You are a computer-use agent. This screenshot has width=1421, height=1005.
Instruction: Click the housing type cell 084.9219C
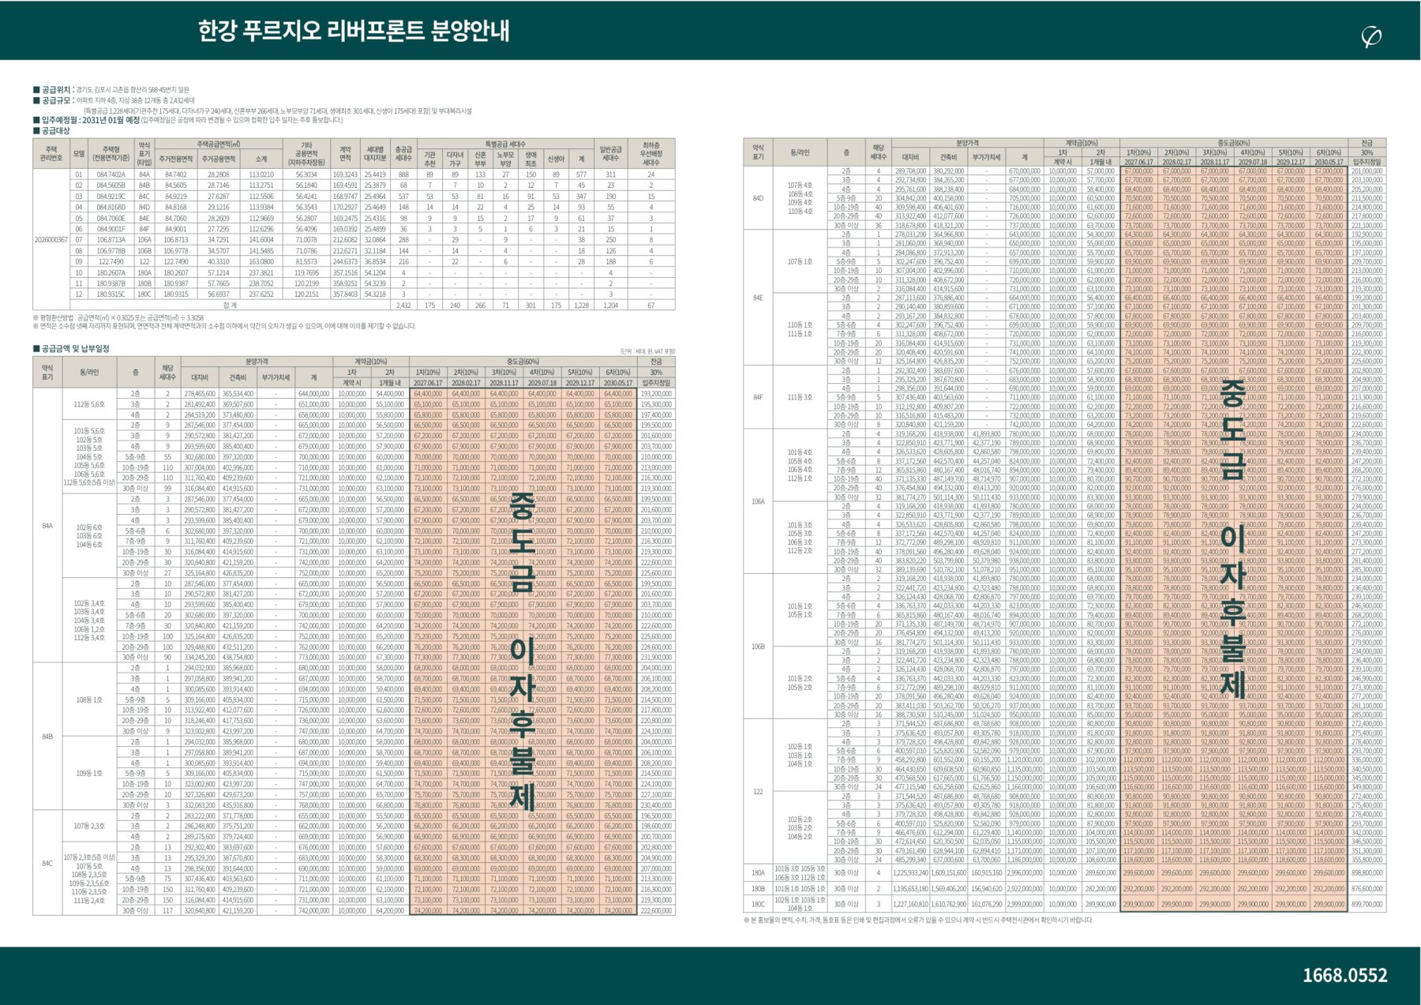(111, 197)
